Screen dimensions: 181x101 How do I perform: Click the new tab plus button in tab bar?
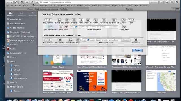click(x=173, y=9)
